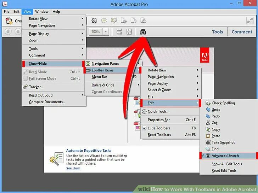The height and width of the screenshot is (193, 258).
Task: Click the Automate Repetitive Tasks heading
Action: pos(89,151)
